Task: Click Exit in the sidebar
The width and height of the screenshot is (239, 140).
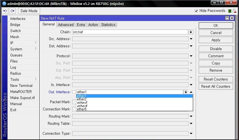Action: point(24,110)
